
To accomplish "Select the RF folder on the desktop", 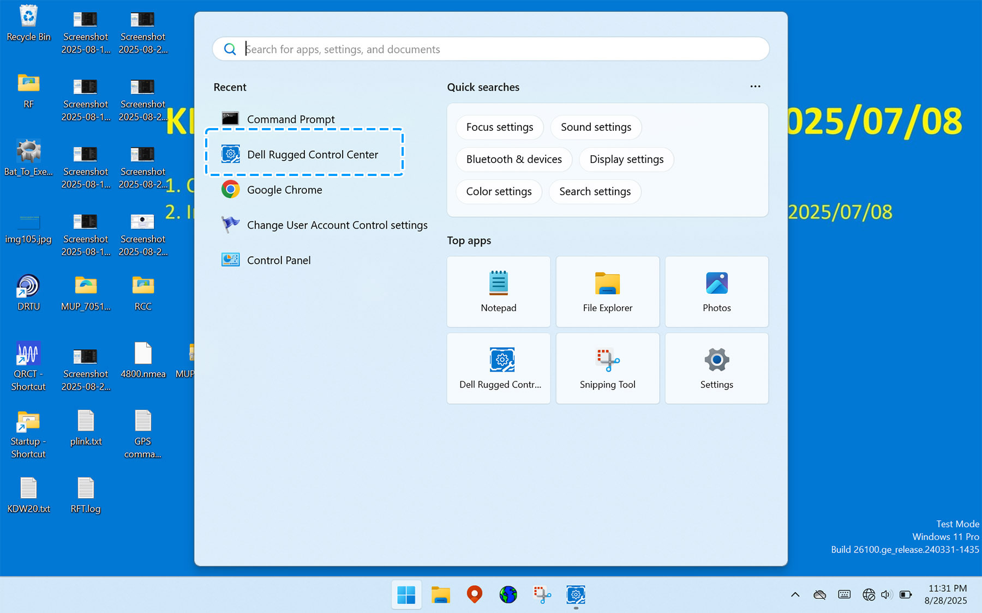I will click(28, 92).
